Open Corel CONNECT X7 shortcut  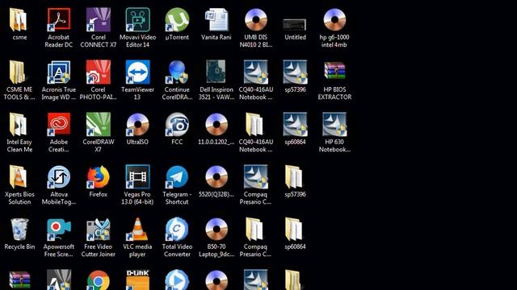98,19
